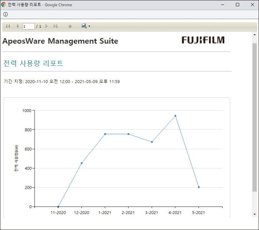Minimize the report window
This screenshot has width=259, height=230.
223,5
